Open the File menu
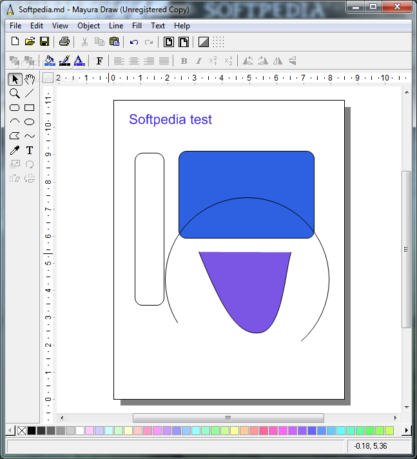 click(x=15, y=26)
